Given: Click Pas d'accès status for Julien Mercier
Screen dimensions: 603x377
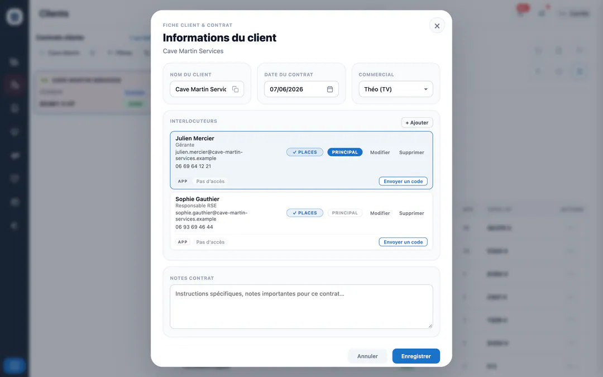Looking at the screenshot, I should (210, 181).
